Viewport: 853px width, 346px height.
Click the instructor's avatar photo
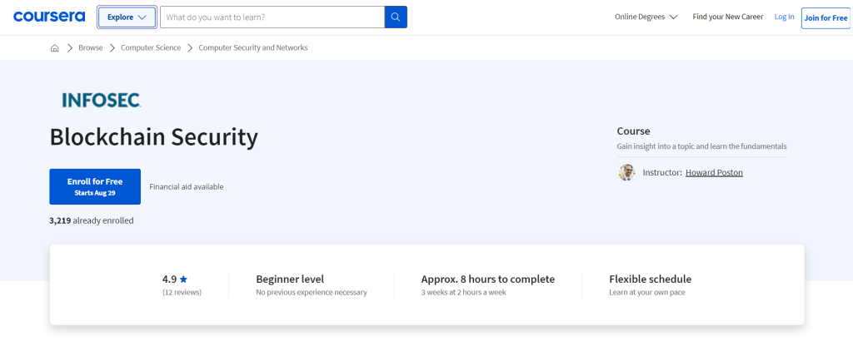626,173
